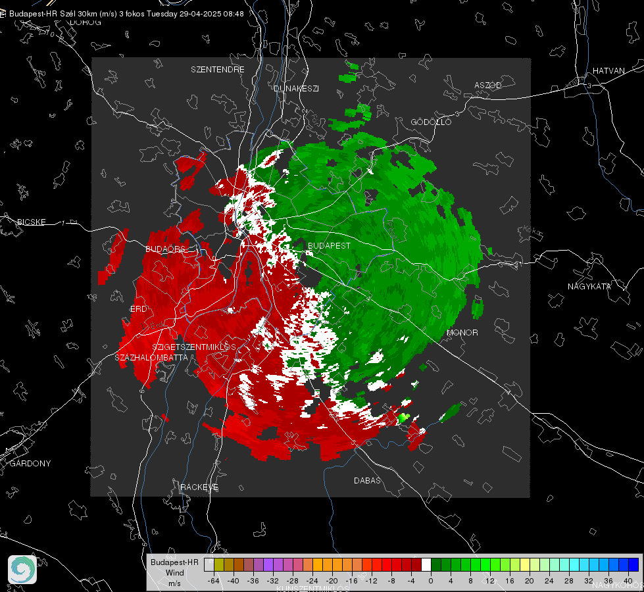This screenshot has width=644, height=592.
Task: Click the pale yellow swatch above legend value 20
Action: tap(525, 565)
